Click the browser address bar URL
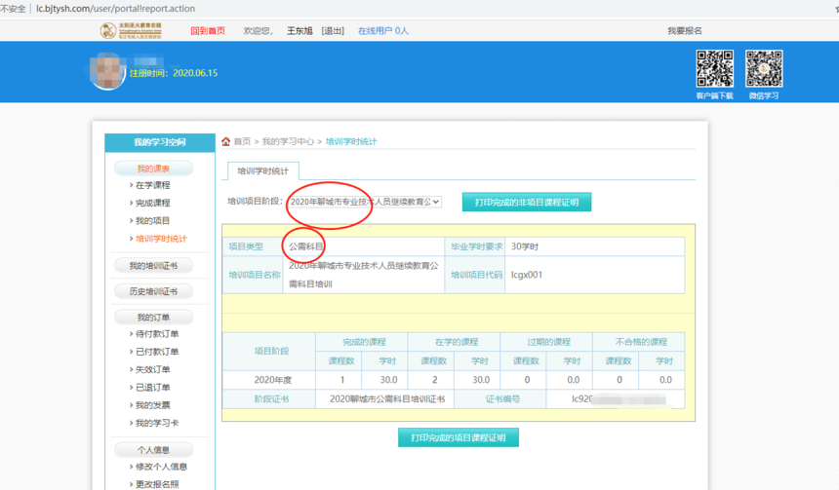Image resolution: width=839 pixels, height=490 pixels. click(115, 9)
